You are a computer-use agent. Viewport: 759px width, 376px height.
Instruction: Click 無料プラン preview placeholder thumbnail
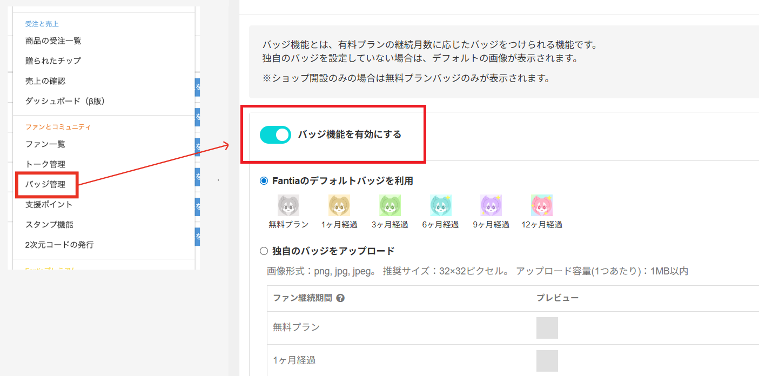tap(547, 328)
